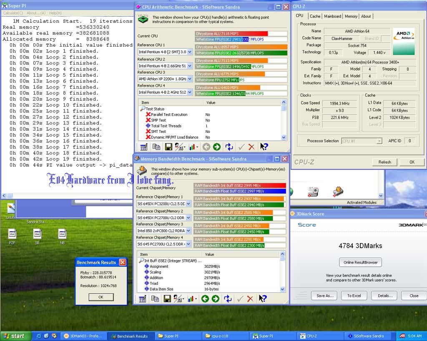
Task: Open Reference Chipset/Memory 3 dropdown
Action: tap(188, 231)
